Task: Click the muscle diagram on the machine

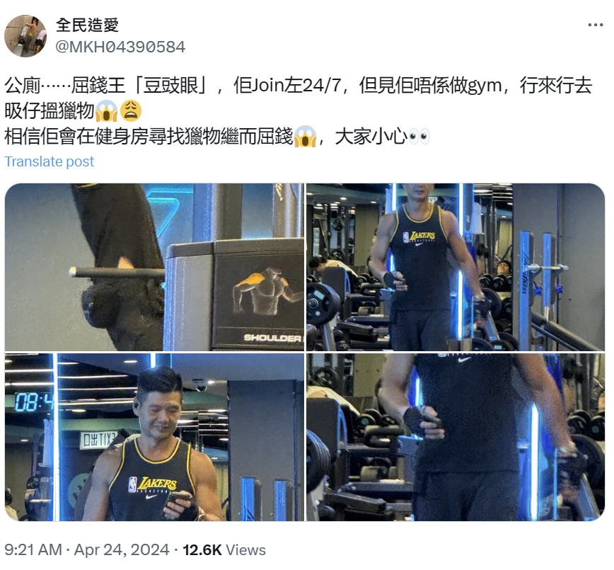Action: point(262,291)
